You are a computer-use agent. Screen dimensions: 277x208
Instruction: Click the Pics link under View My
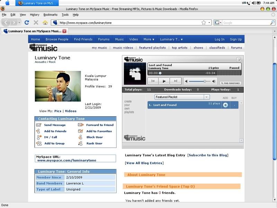coord(58,111)
